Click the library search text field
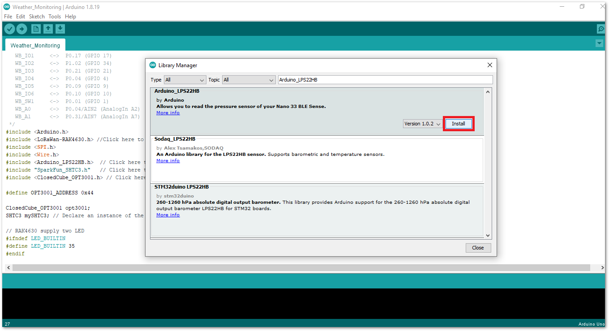 (385, 80)
